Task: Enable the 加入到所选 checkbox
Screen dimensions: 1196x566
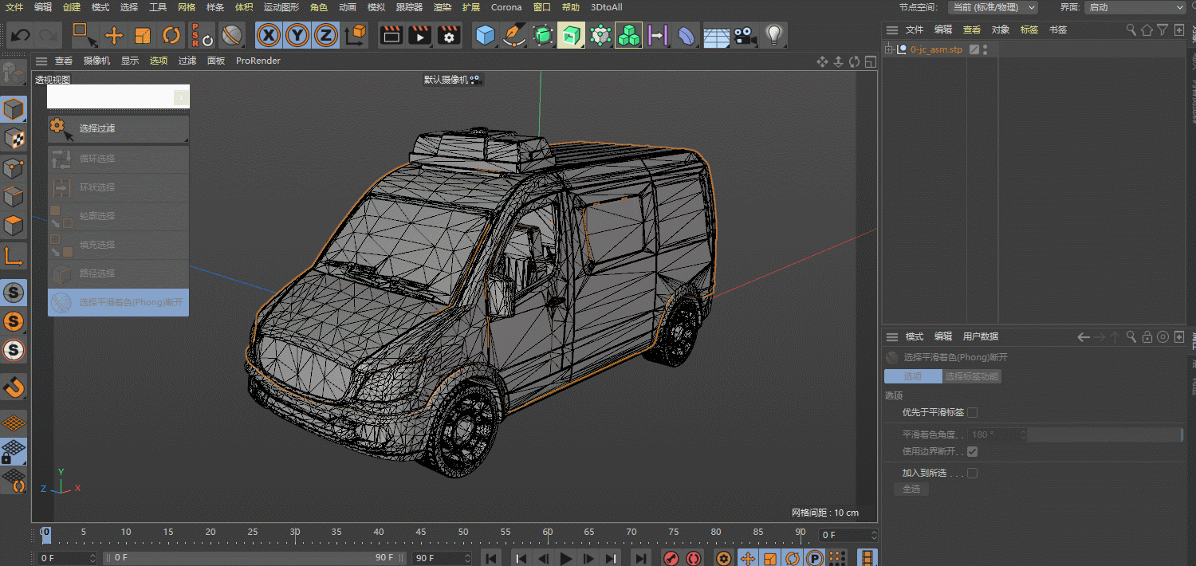Action: [972, 473]
